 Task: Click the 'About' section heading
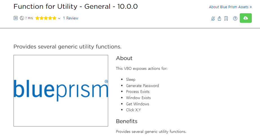(124, 58)
